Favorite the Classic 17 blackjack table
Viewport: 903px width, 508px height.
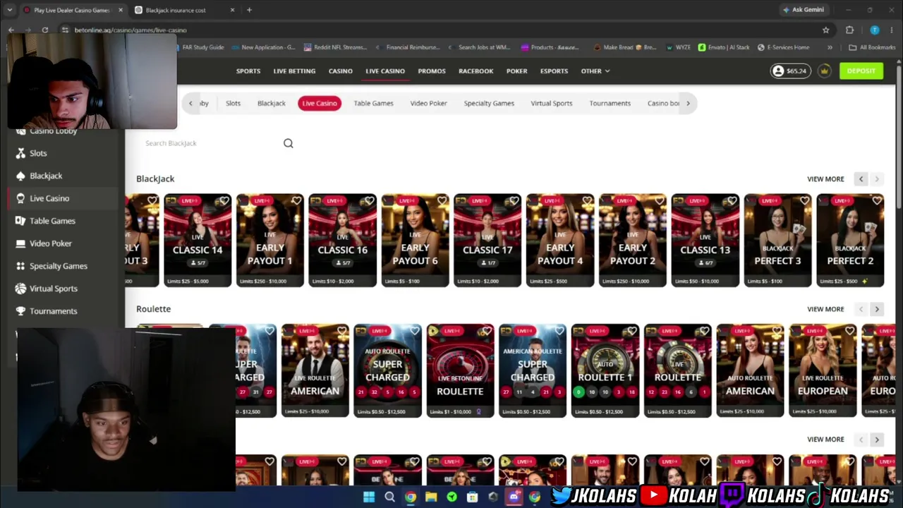[515, 201]
